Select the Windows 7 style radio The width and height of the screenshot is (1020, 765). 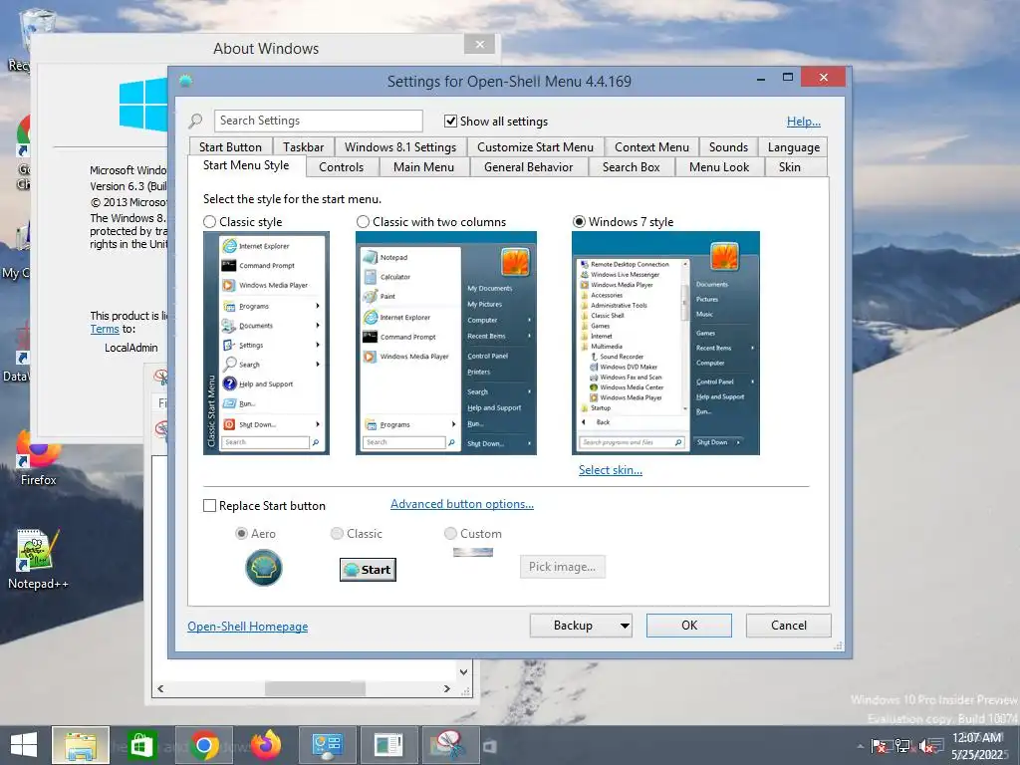tap(579, 222)
